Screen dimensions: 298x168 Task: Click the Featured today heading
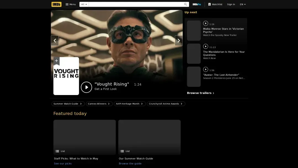(x=70, y=113)
